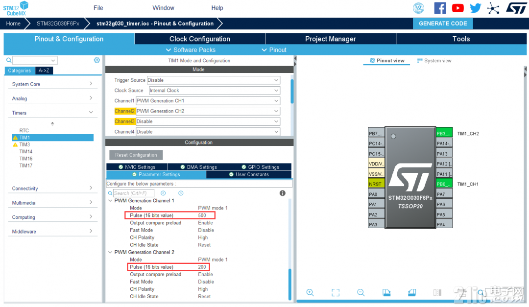Viewport: 529px width, 307px height.
Task: Click the warning icon beside TIM3
Action: click(15, 145)
